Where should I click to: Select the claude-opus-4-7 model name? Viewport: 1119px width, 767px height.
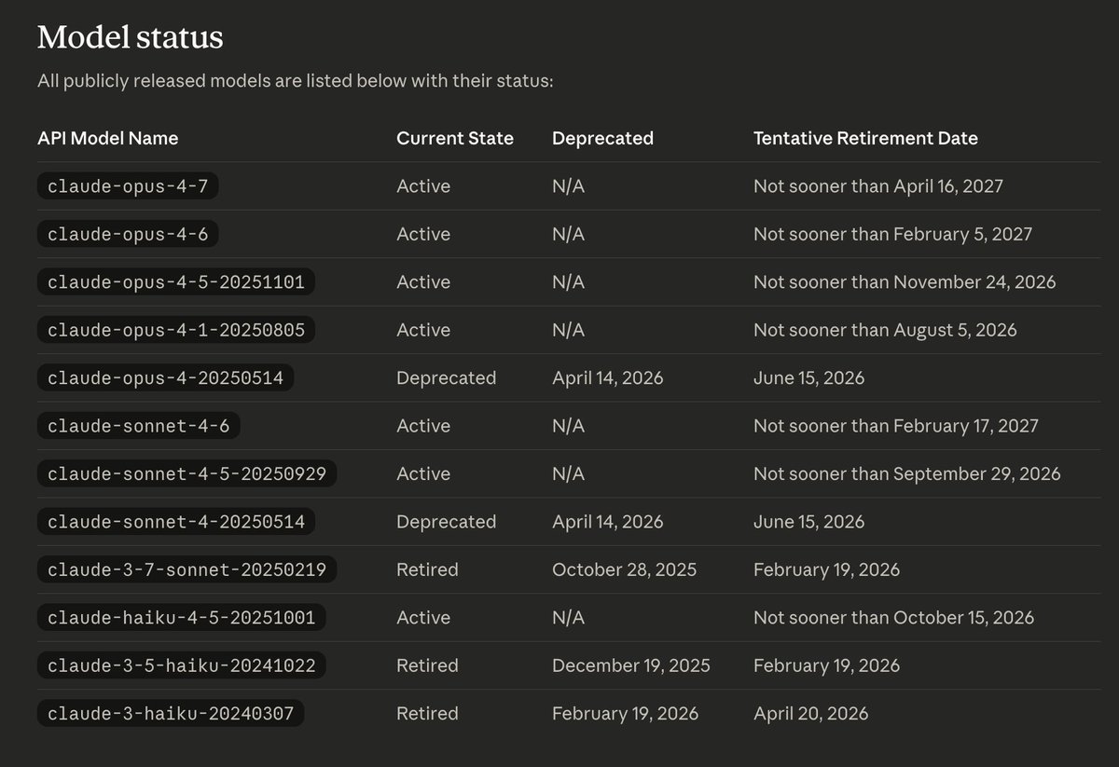[128, 186]
